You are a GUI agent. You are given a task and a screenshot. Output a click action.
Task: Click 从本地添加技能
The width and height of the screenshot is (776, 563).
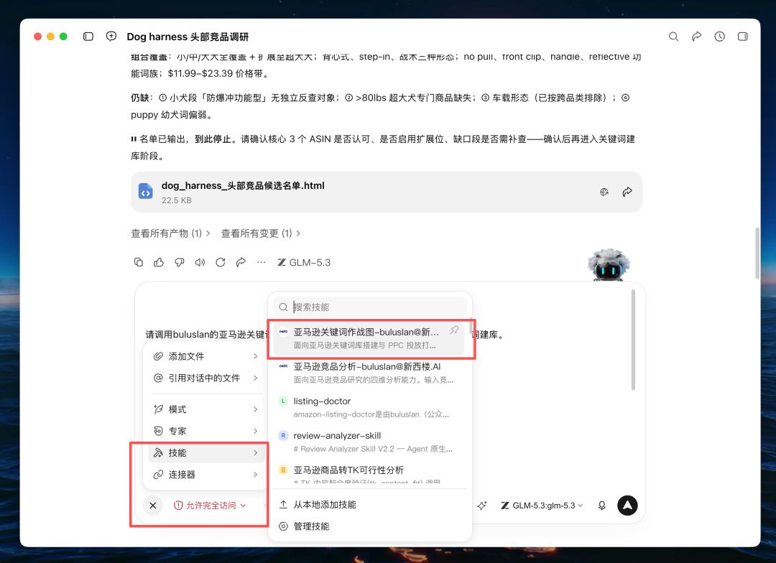[x=370, y=505]
